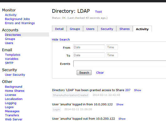Open Background Jobs in sidebar
This screenshot has width=166, height=121.
point(17,19)
